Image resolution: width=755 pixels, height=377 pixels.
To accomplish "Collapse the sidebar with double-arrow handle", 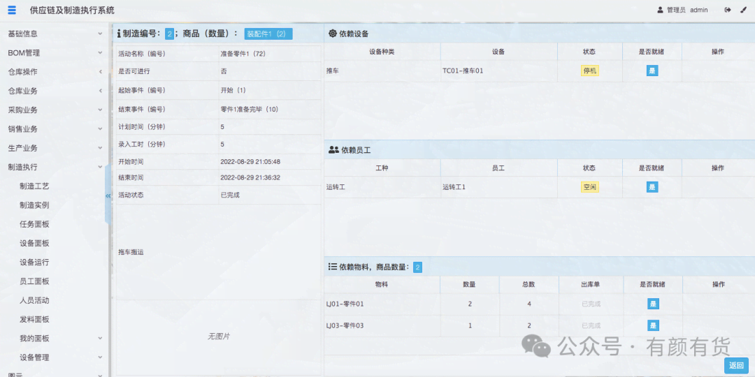I will [x=108, y=196].
